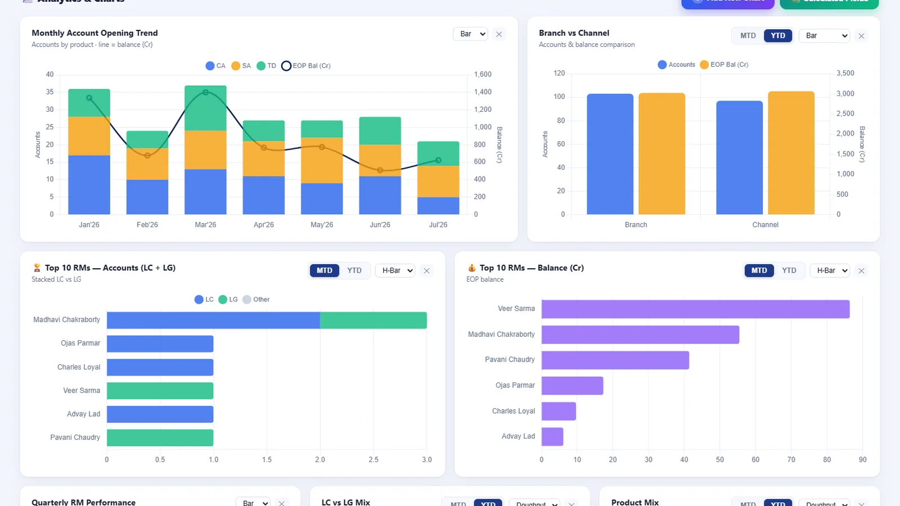This screenshot has width=900, height=506.
Task: Click Ojas Parmar blue LC bar
Action: click(x=160, y=344)
